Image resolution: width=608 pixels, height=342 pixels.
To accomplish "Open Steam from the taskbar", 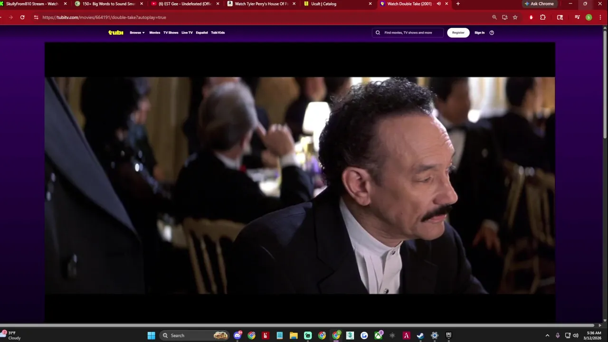I will coord(420,335).
